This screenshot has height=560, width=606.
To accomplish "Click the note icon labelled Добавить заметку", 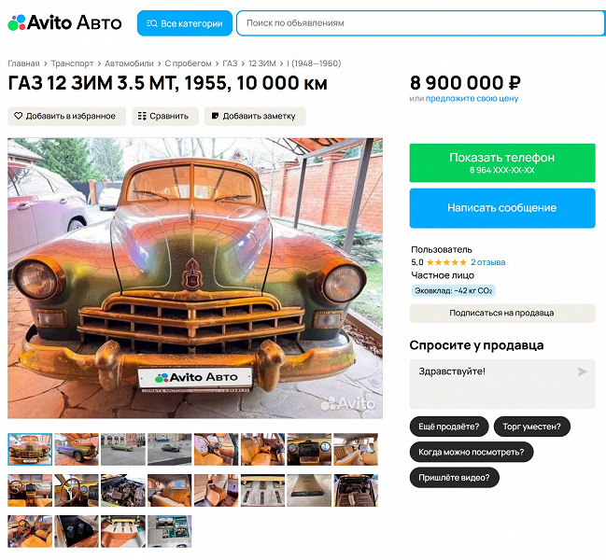I will pos(216,116).
